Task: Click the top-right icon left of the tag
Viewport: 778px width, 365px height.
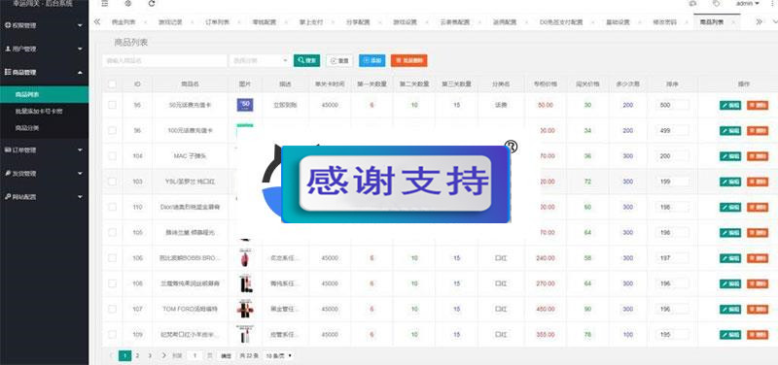Action: point(693,4)
